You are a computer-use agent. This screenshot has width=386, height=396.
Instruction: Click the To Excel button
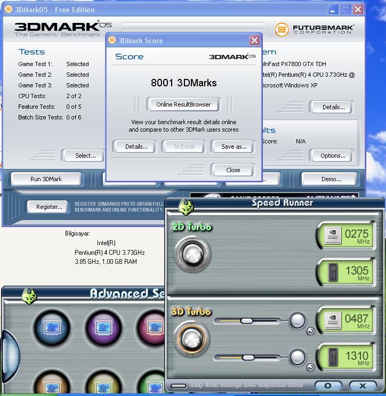[x=183, y=147]
